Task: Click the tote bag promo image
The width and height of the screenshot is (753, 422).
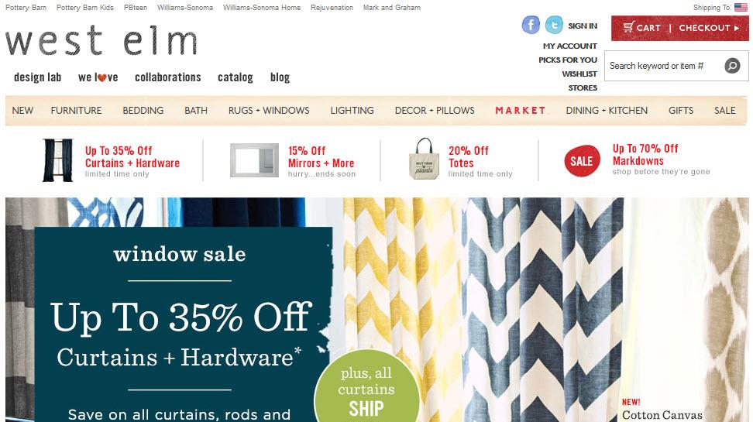Action: (x=424, y=159)
